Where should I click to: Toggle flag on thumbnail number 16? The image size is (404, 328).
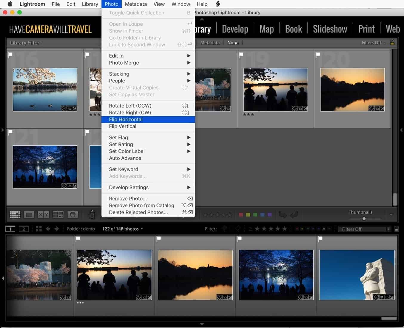pyautogui.click(x=10, y=55)
